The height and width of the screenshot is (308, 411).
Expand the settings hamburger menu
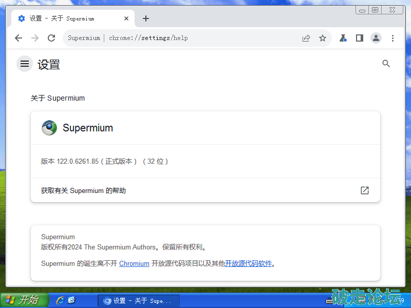pyautogui.click(x=25, y=64)
